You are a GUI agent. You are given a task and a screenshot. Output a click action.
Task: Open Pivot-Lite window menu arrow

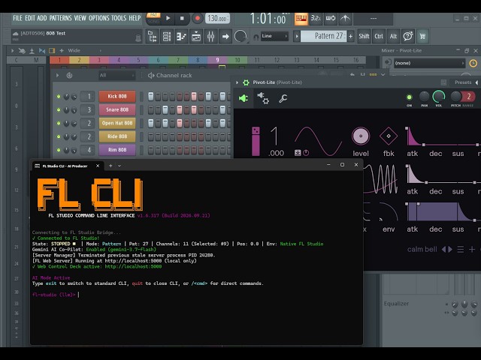237,82
